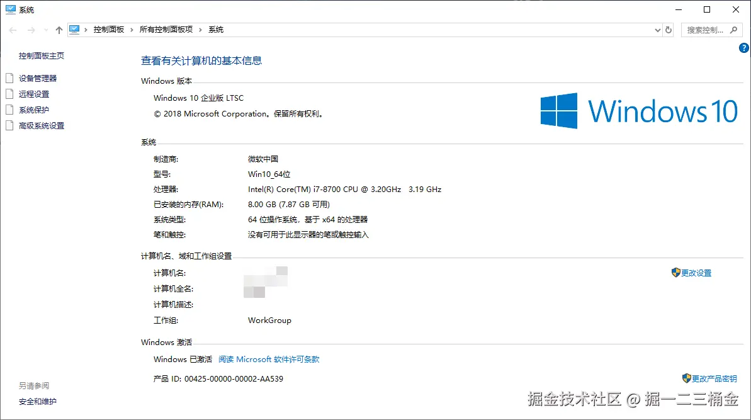751x420 pixels.
Task: Click icon beside 远程设置
Action: (9, 94)
